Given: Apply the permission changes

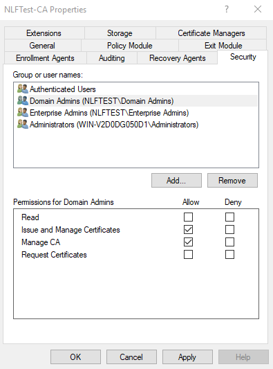Looking at the screenshot, I should coord(187,357).
